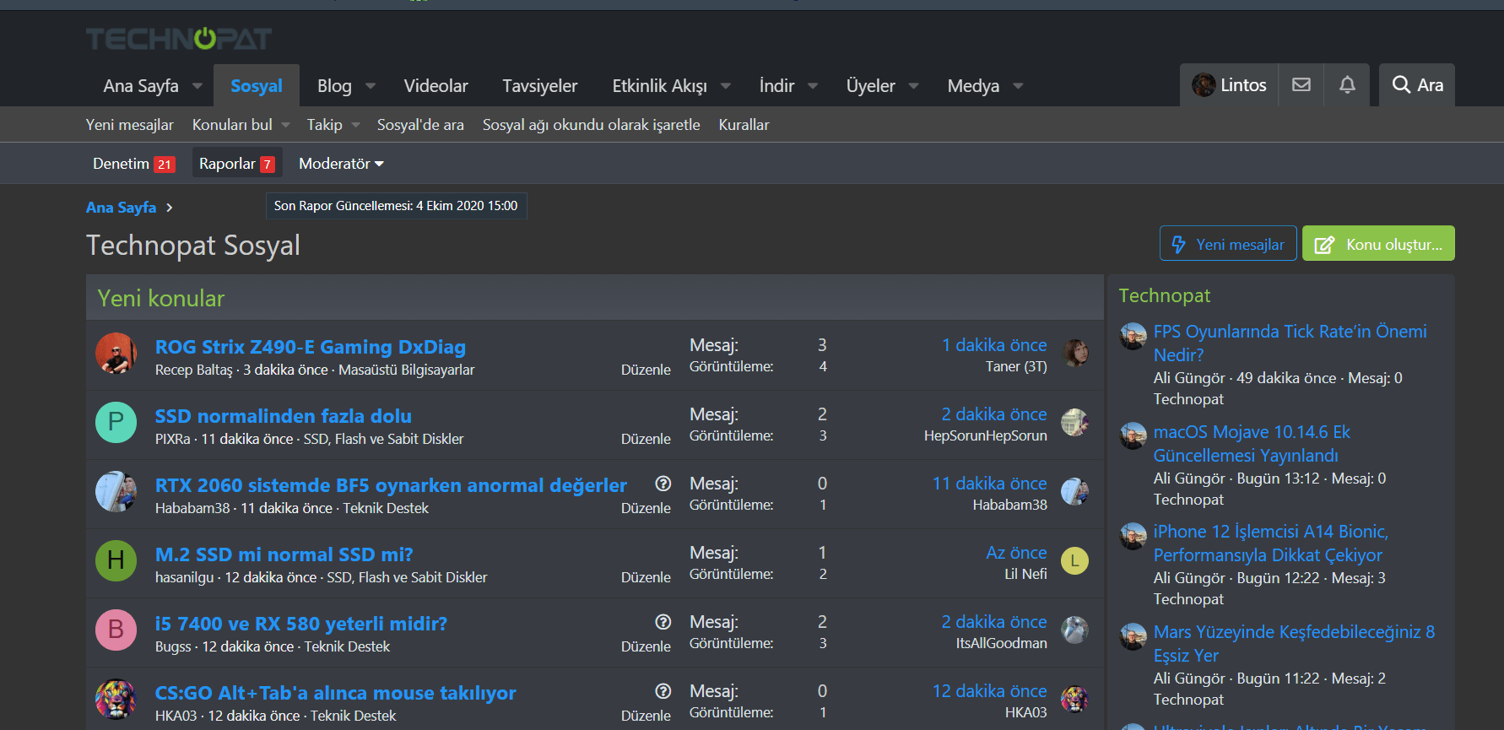Screen dimensions: 1504x730
Task: Open the notifications bell icon
Action: point(1347,84)
